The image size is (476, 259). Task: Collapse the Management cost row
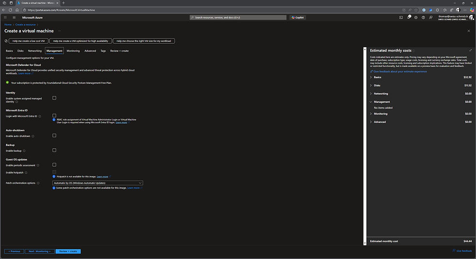pos(421,102)
